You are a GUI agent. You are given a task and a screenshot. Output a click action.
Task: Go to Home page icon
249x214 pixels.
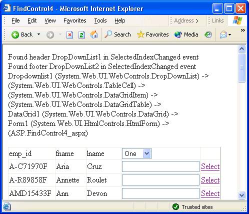pyautogui.click(x=94, y=34)
